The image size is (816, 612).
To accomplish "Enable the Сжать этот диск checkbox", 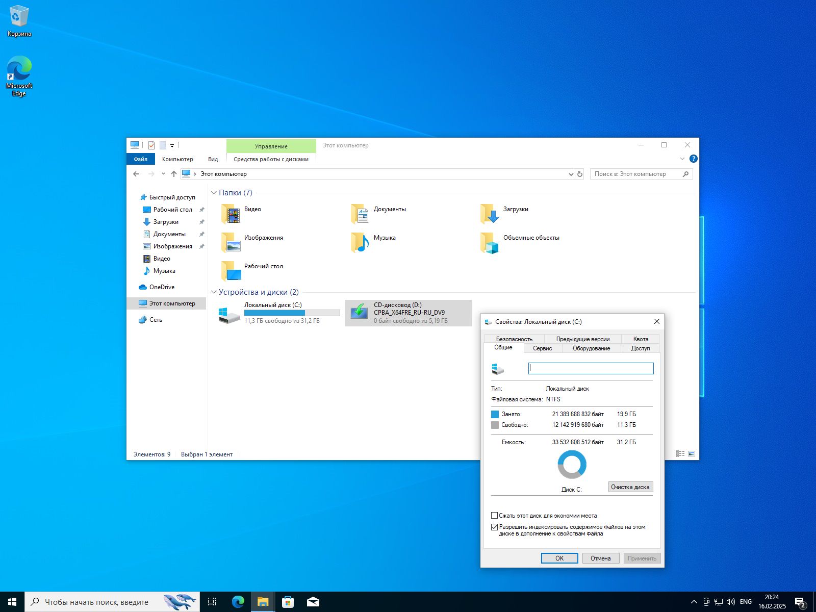I will (494, 515).
